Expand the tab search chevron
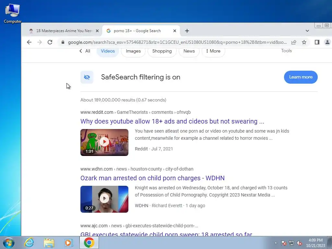 click(x=307, y=31)
